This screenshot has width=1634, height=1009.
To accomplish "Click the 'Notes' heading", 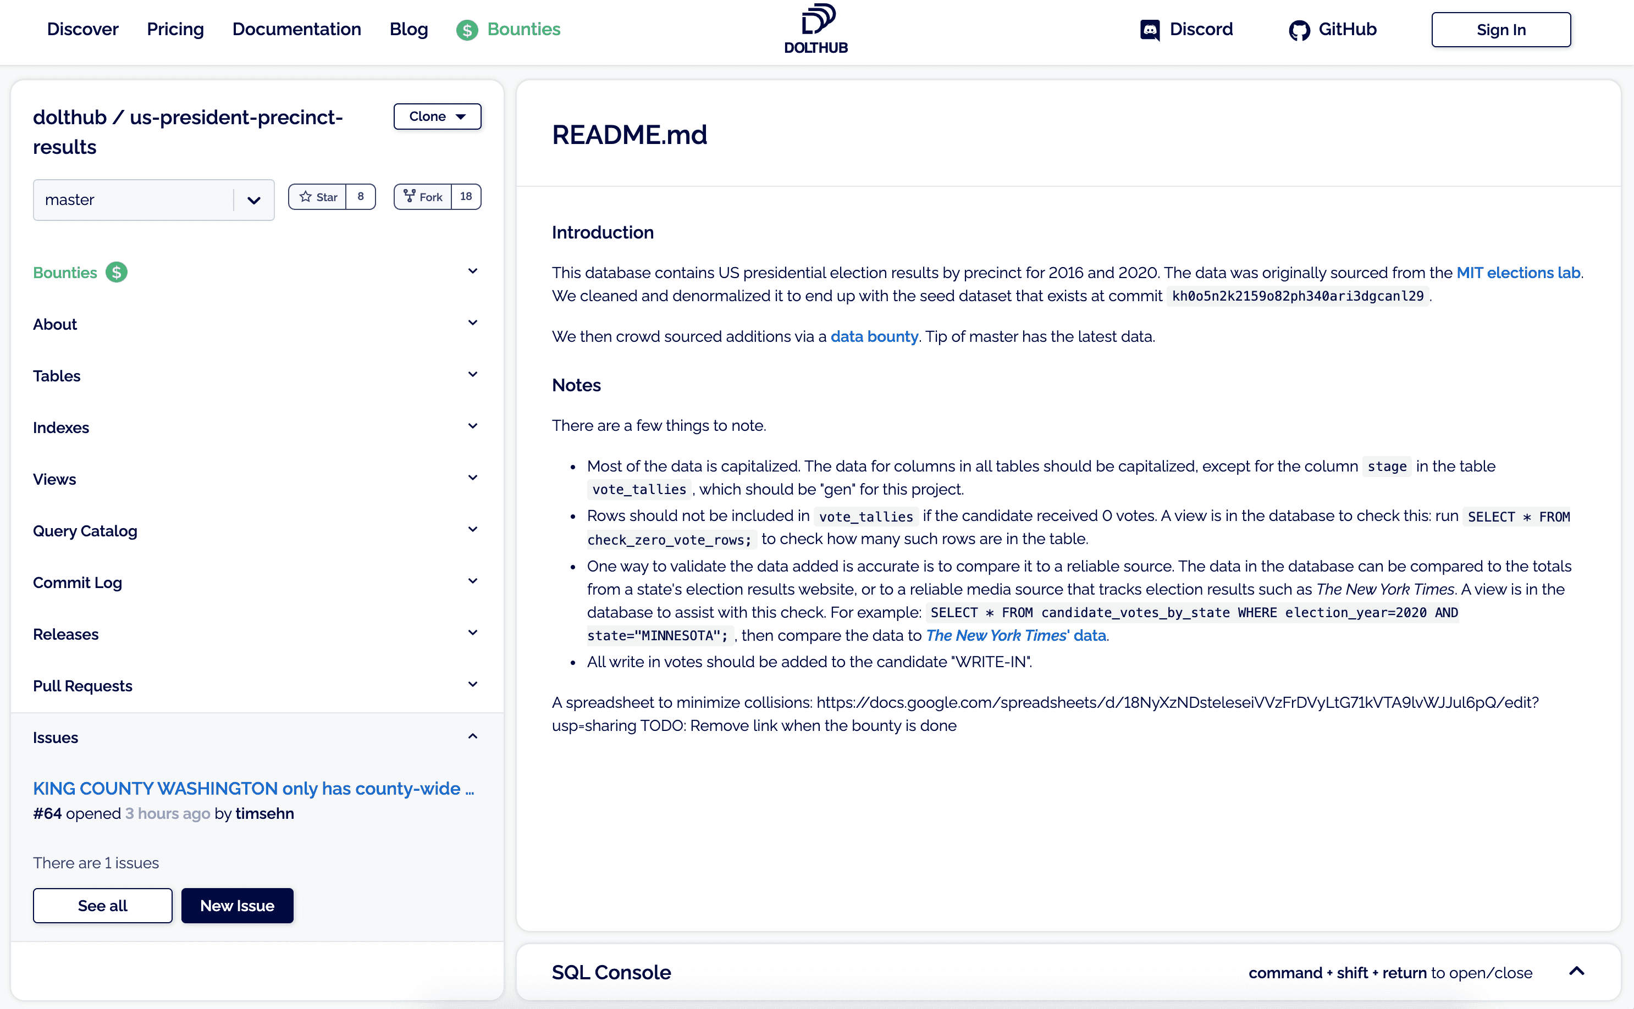I will 576,385.
